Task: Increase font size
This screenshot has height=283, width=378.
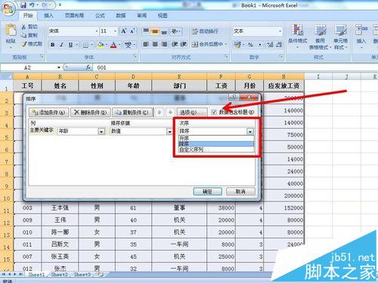Action: pyautogui.click(x=123, y=31)
